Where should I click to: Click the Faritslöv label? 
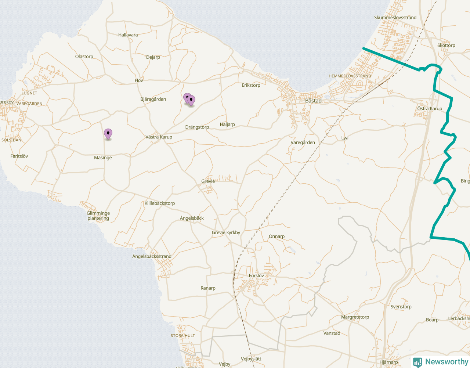pos(19,156)
